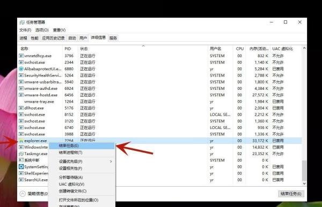Open the 文件(F) menu
Screen dimensions: 322x207
(25, 30)
